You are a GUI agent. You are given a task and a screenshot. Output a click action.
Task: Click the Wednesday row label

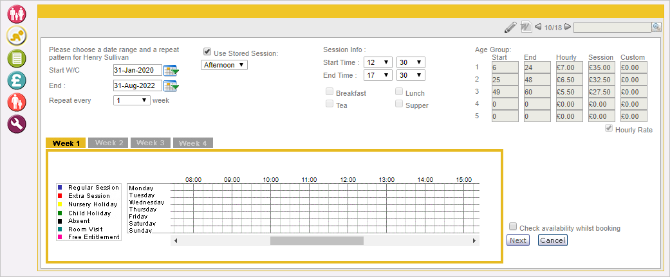point(147,202)
